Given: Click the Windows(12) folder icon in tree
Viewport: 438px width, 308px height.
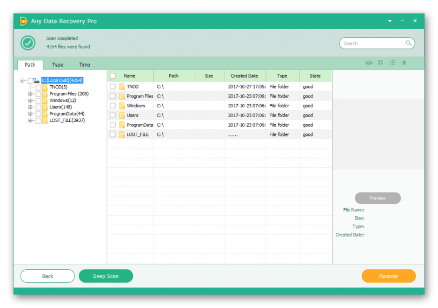Looking at the screenshot, I should click(45, 100).
